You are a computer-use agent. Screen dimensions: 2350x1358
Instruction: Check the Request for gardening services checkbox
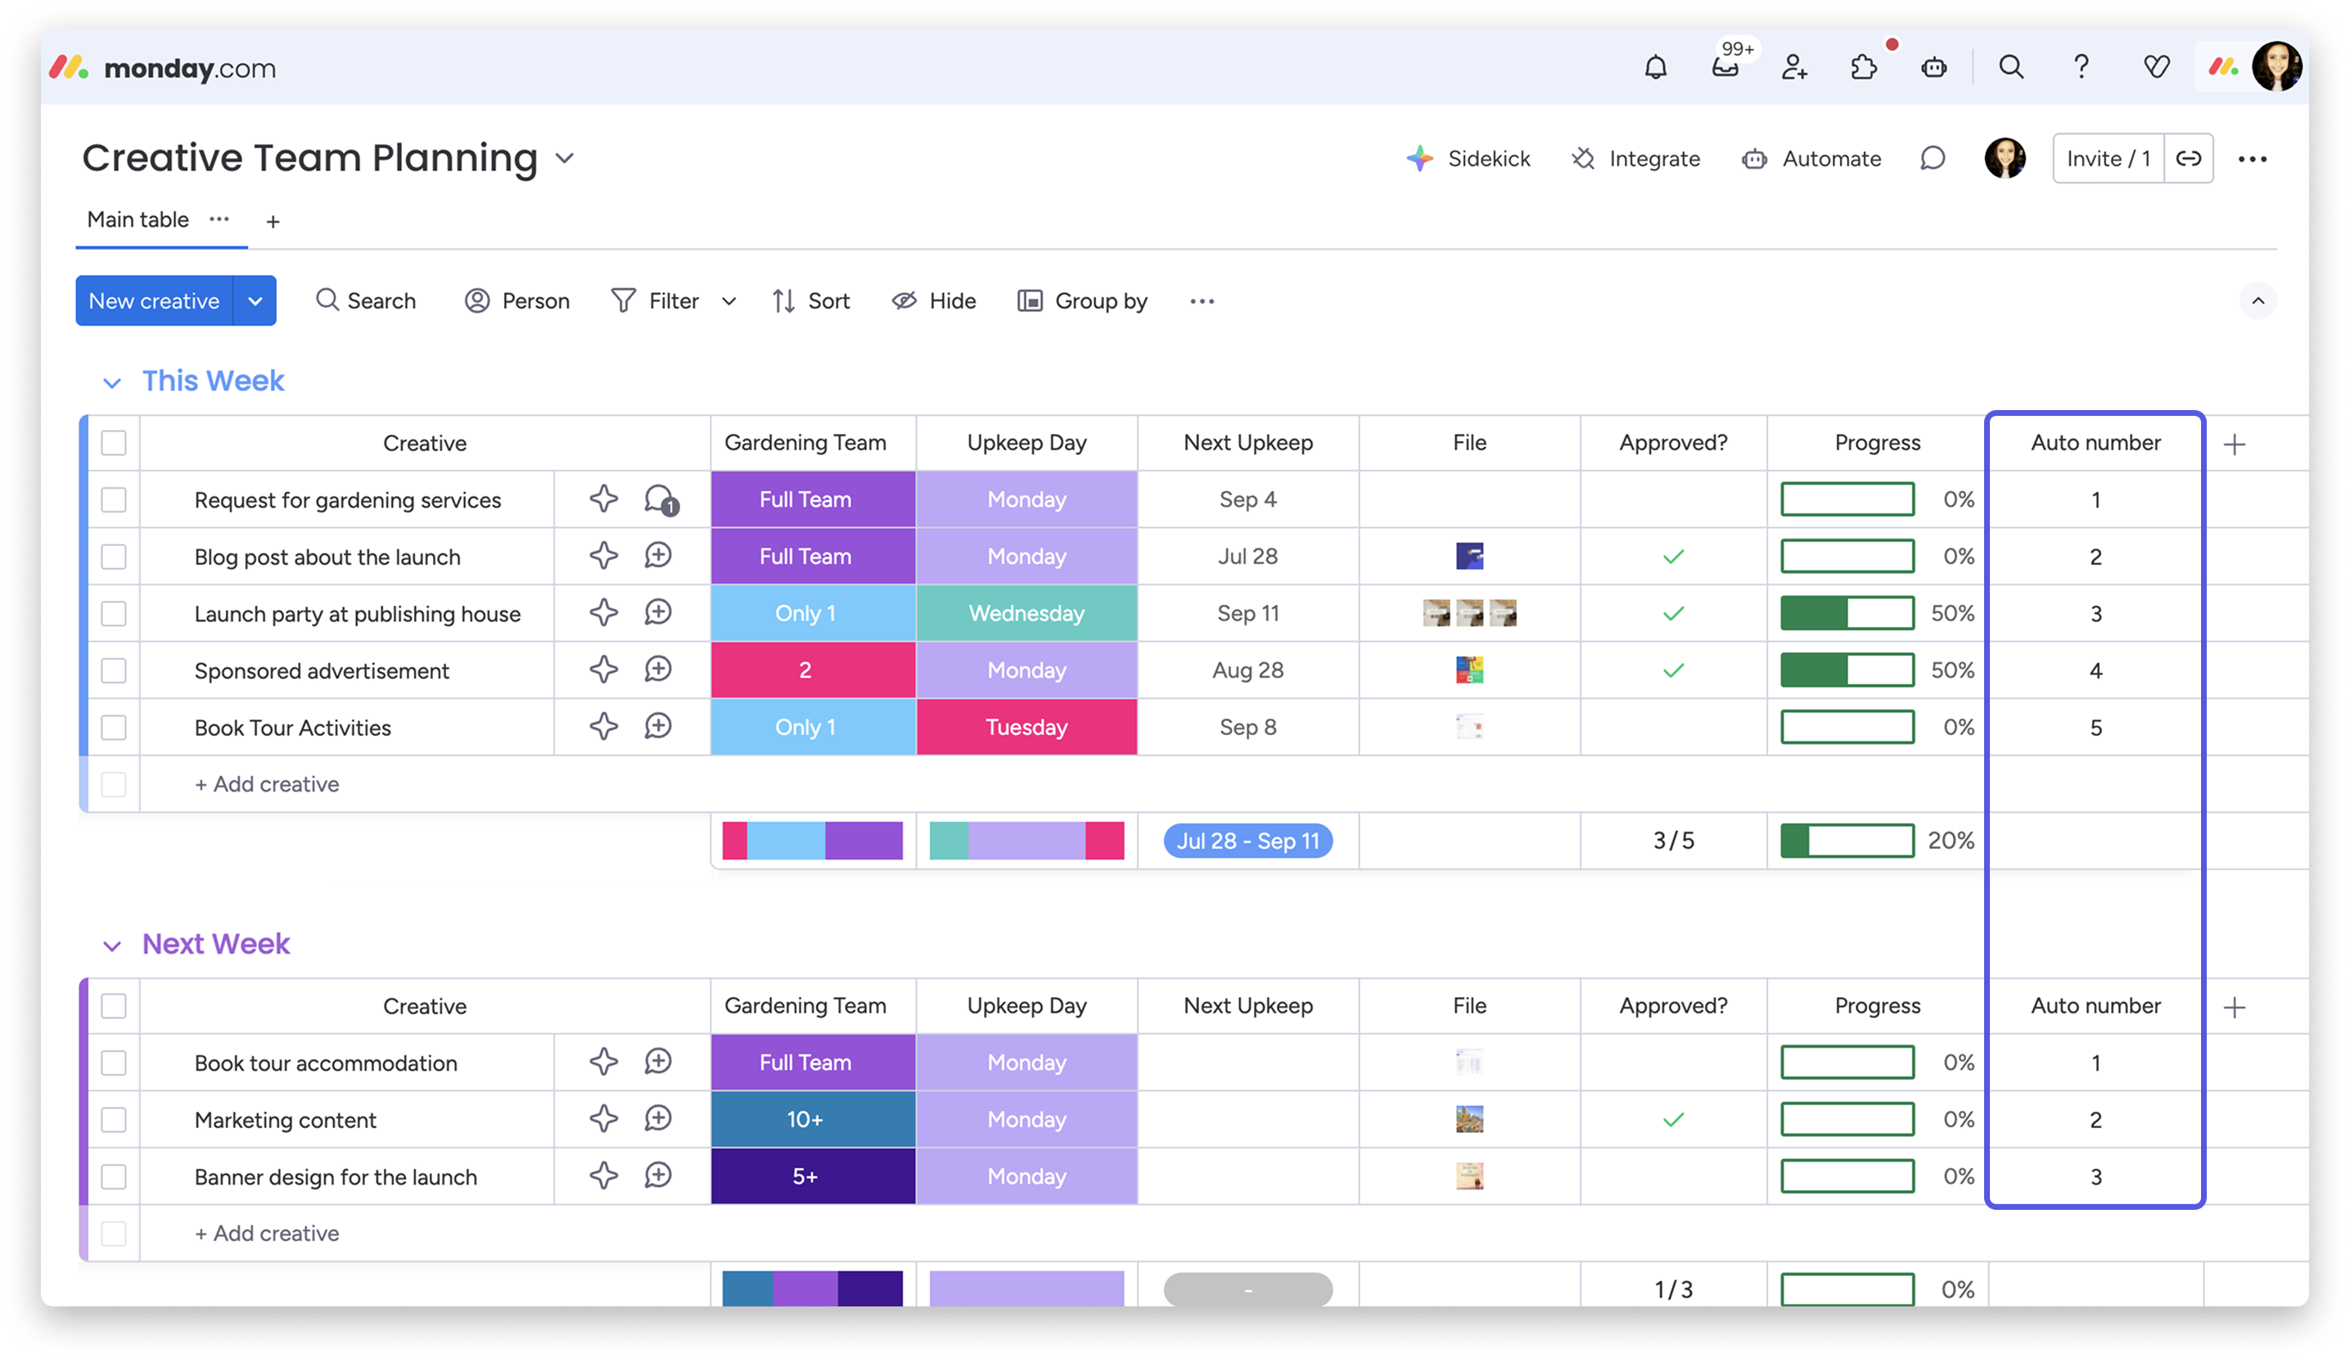click(x=114, y=500)
